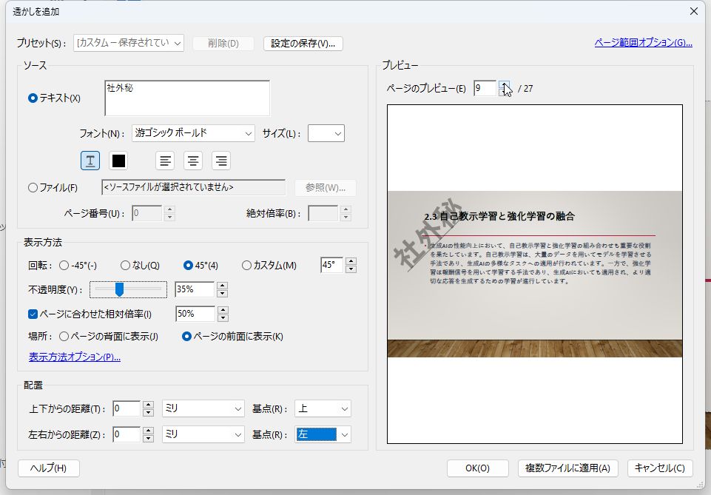Uncheck ページに合わせた相対倍率
Viewport: 711px width, 495px height.
click(31, 312)
